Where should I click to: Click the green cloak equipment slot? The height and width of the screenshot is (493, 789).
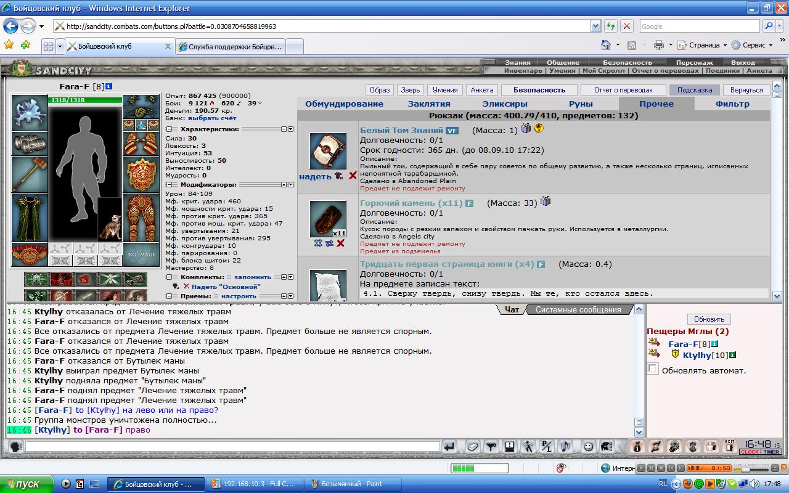pyautogui.click(x=30, y=218)
